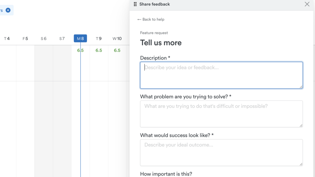
Task: Click the drag handle icon beside Share feedback
Action: pos(135,4)
